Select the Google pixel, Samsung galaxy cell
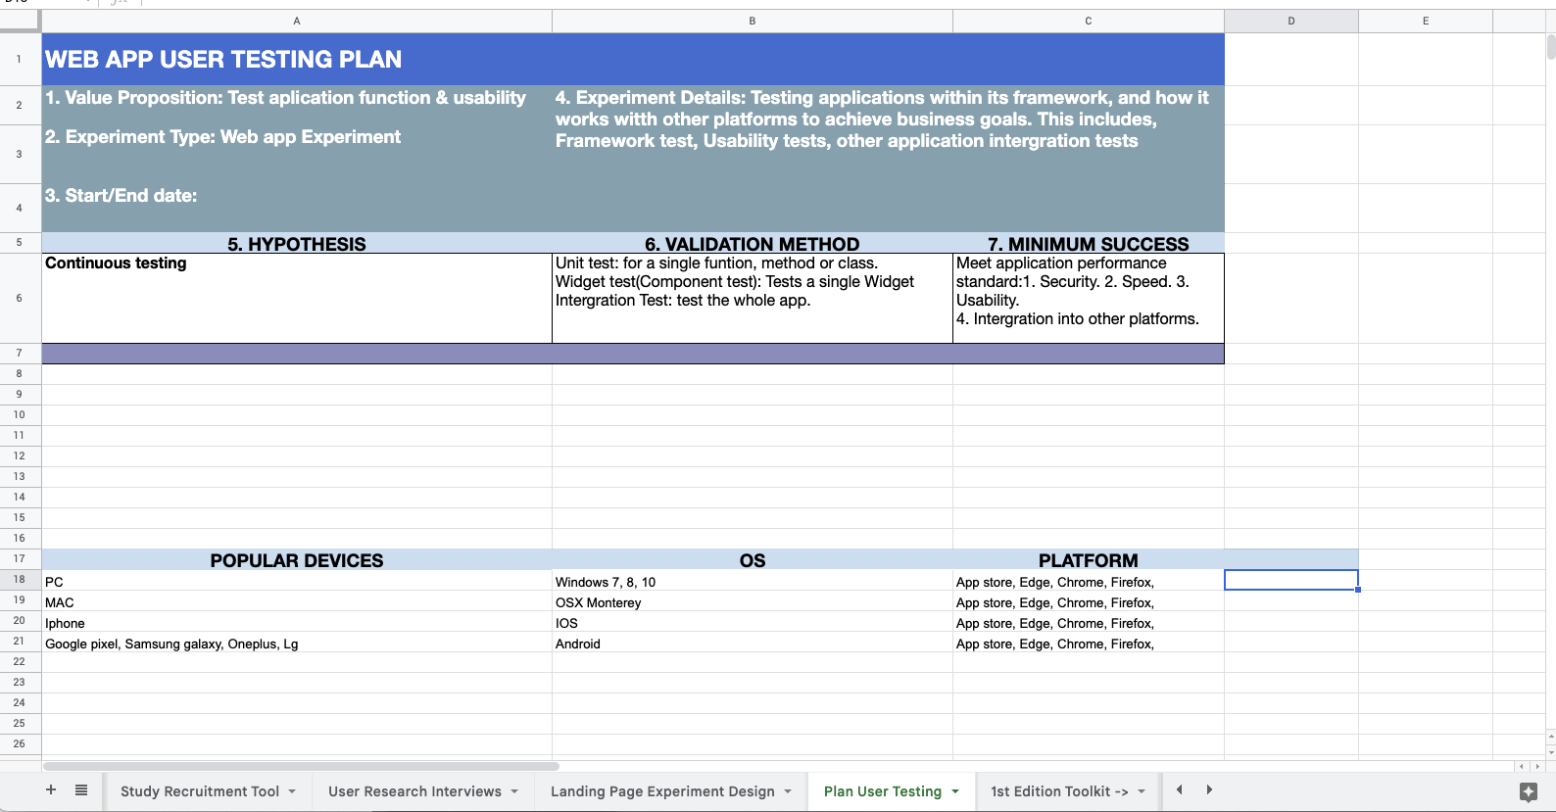The height and width of the screenshot is (812, 1556). [x=297, y=643]
